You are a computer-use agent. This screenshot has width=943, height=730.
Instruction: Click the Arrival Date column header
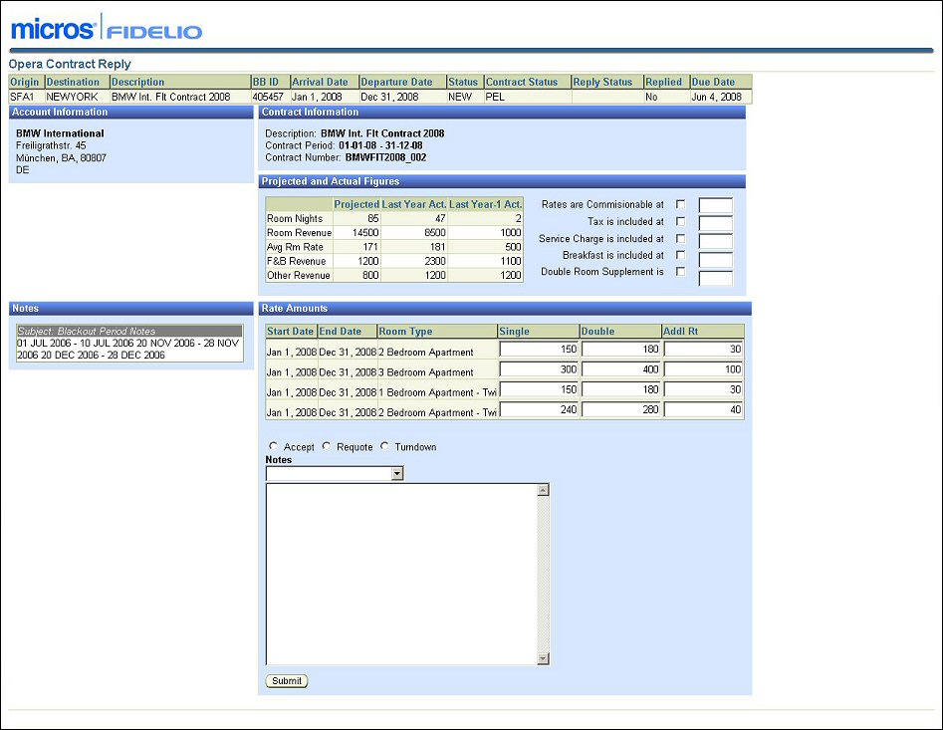(320, 82)
